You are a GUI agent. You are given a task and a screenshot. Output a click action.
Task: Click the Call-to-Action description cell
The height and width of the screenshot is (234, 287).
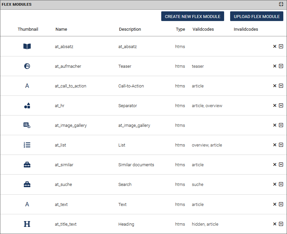131,86
